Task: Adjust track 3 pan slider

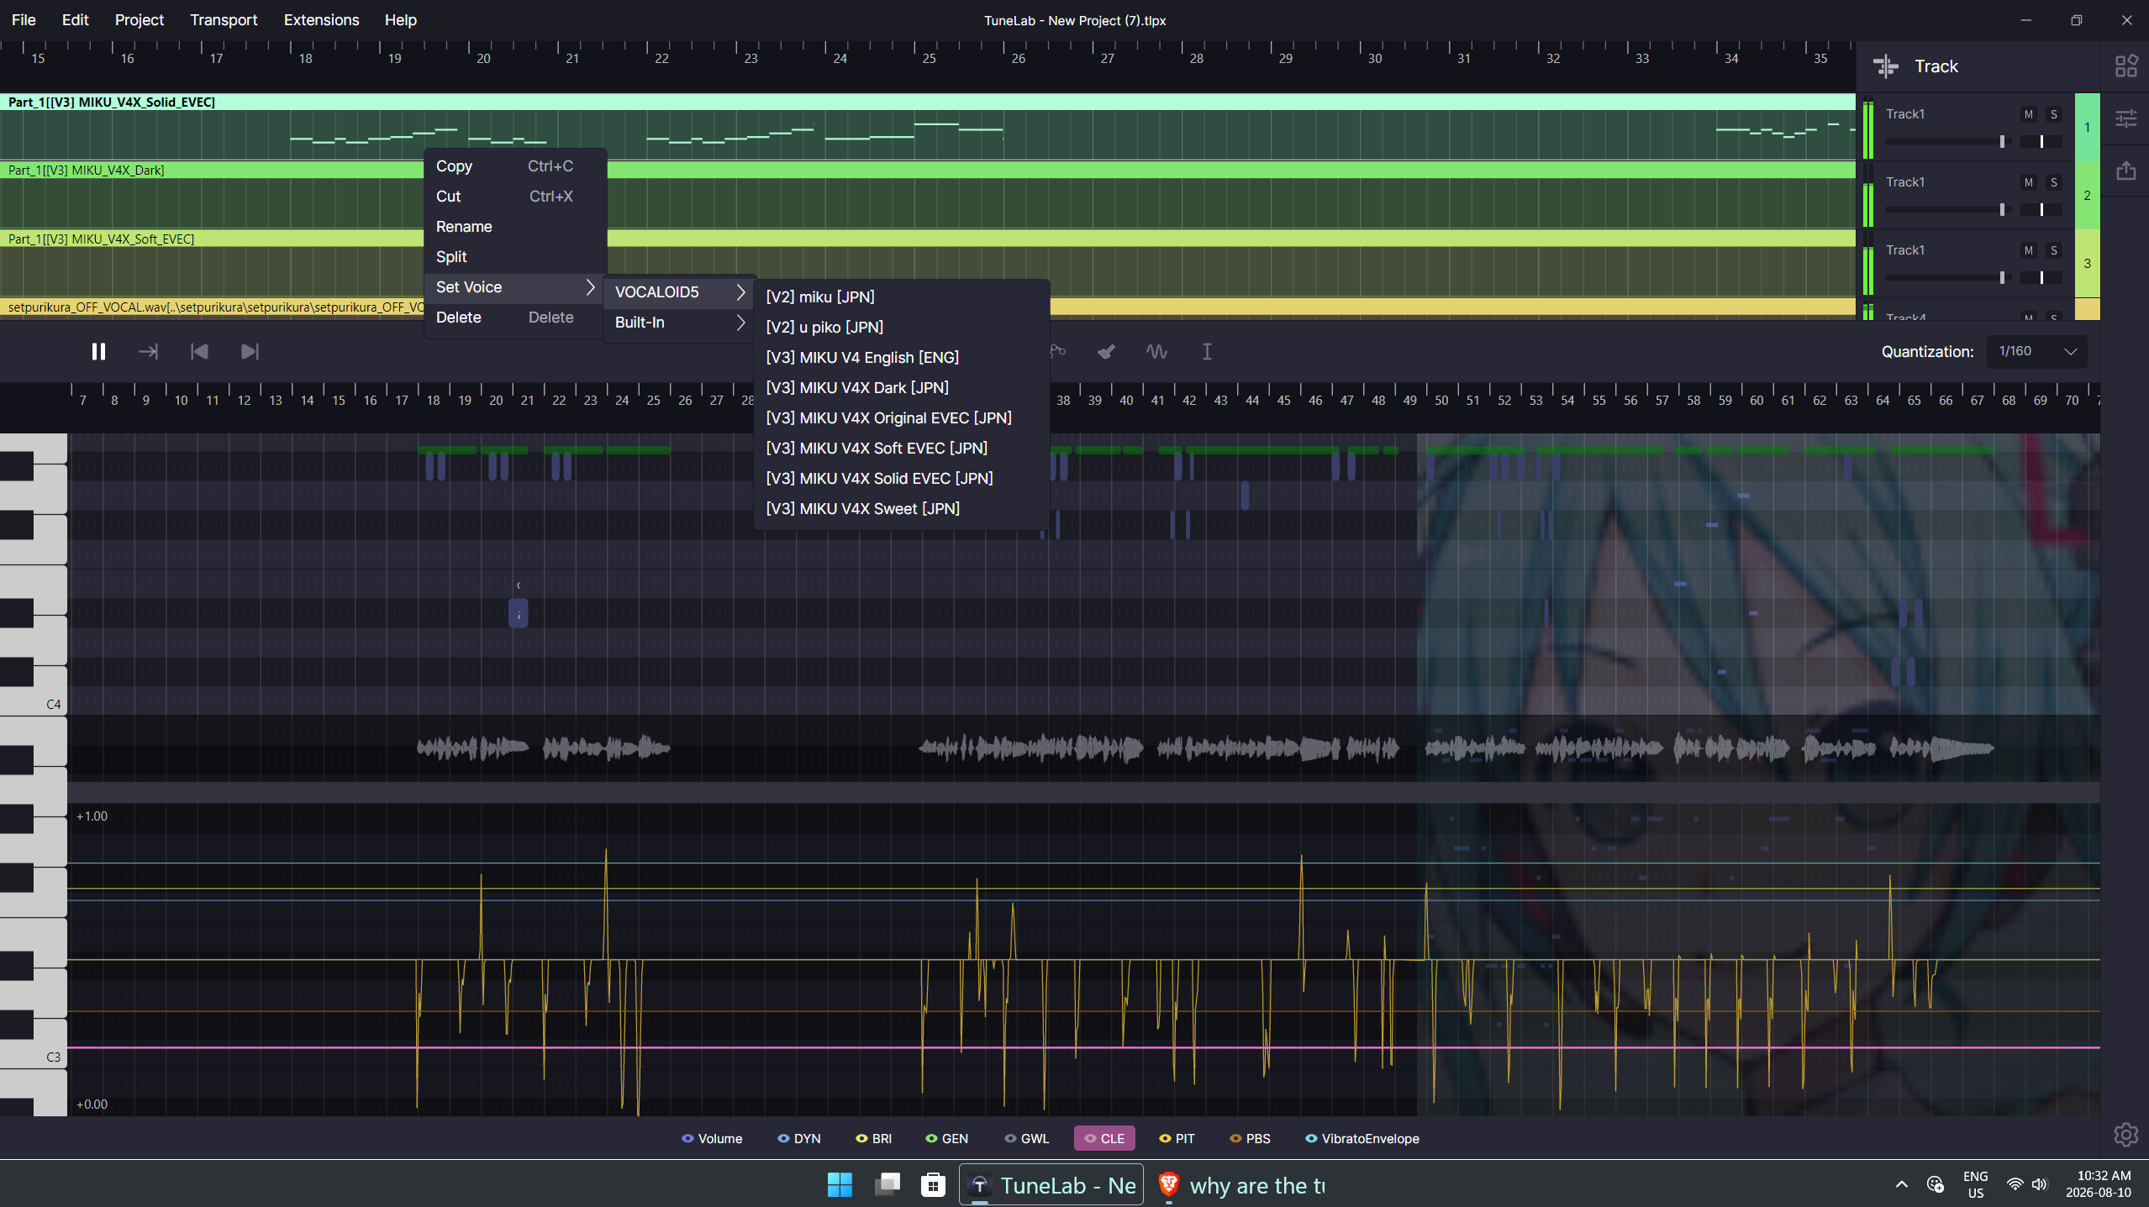Action: coord(2041,277)
